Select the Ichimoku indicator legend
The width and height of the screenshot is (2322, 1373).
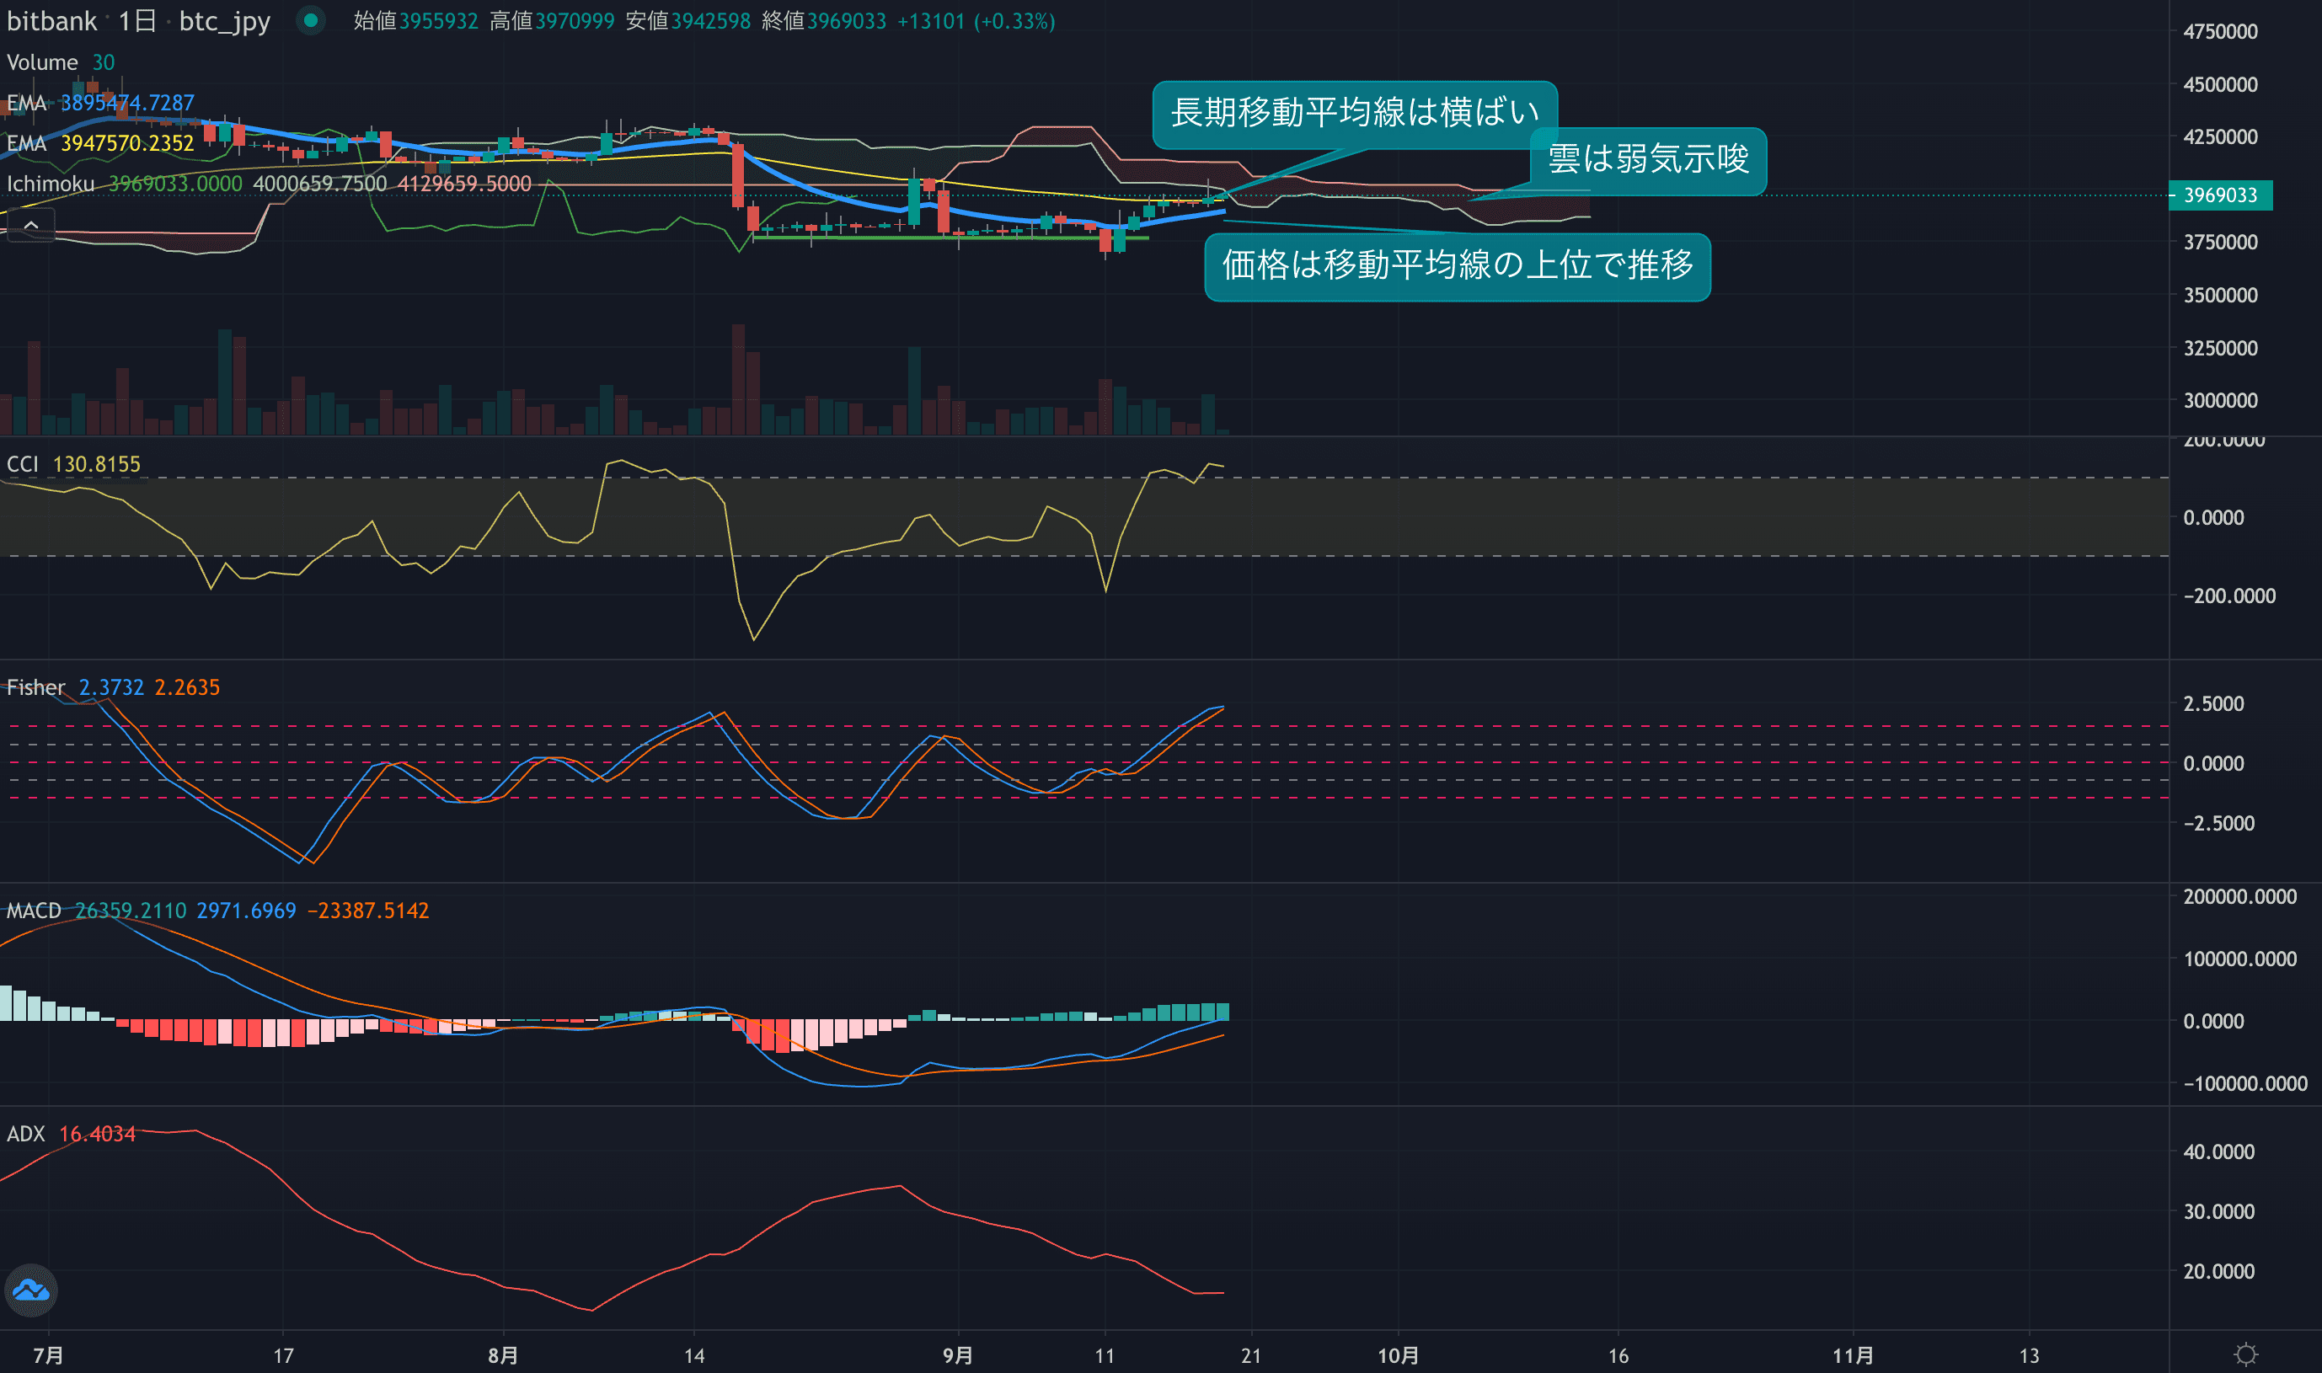point(51,184)
